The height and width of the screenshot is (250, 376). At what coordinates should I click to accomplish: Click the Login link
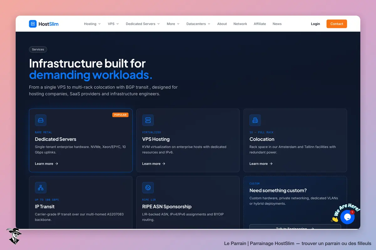coord(316,24)
